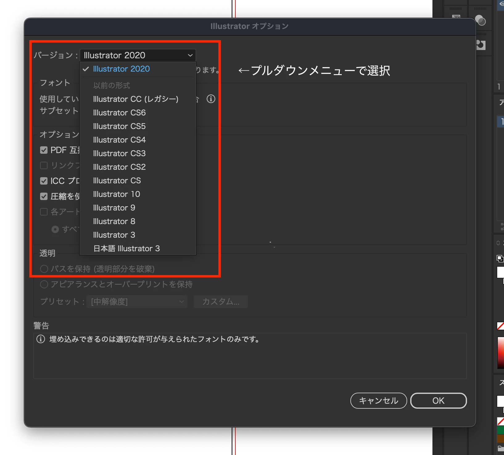Image resolution: width=504 pixels, height=455 pixels.
Task: Select Illustrator 2020 in version list
Action: pos(138,69)
